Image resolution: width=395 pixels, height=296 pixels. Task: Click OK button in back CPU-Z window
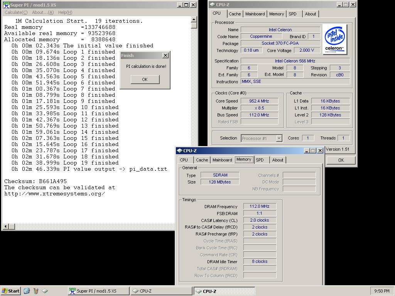click(x=341, y=160)
